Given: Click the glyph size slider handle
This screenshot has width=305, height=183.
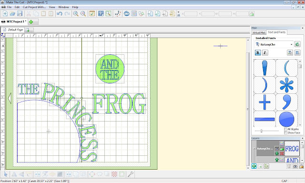Looking at the screenshot, I should (x=261, y=131).
